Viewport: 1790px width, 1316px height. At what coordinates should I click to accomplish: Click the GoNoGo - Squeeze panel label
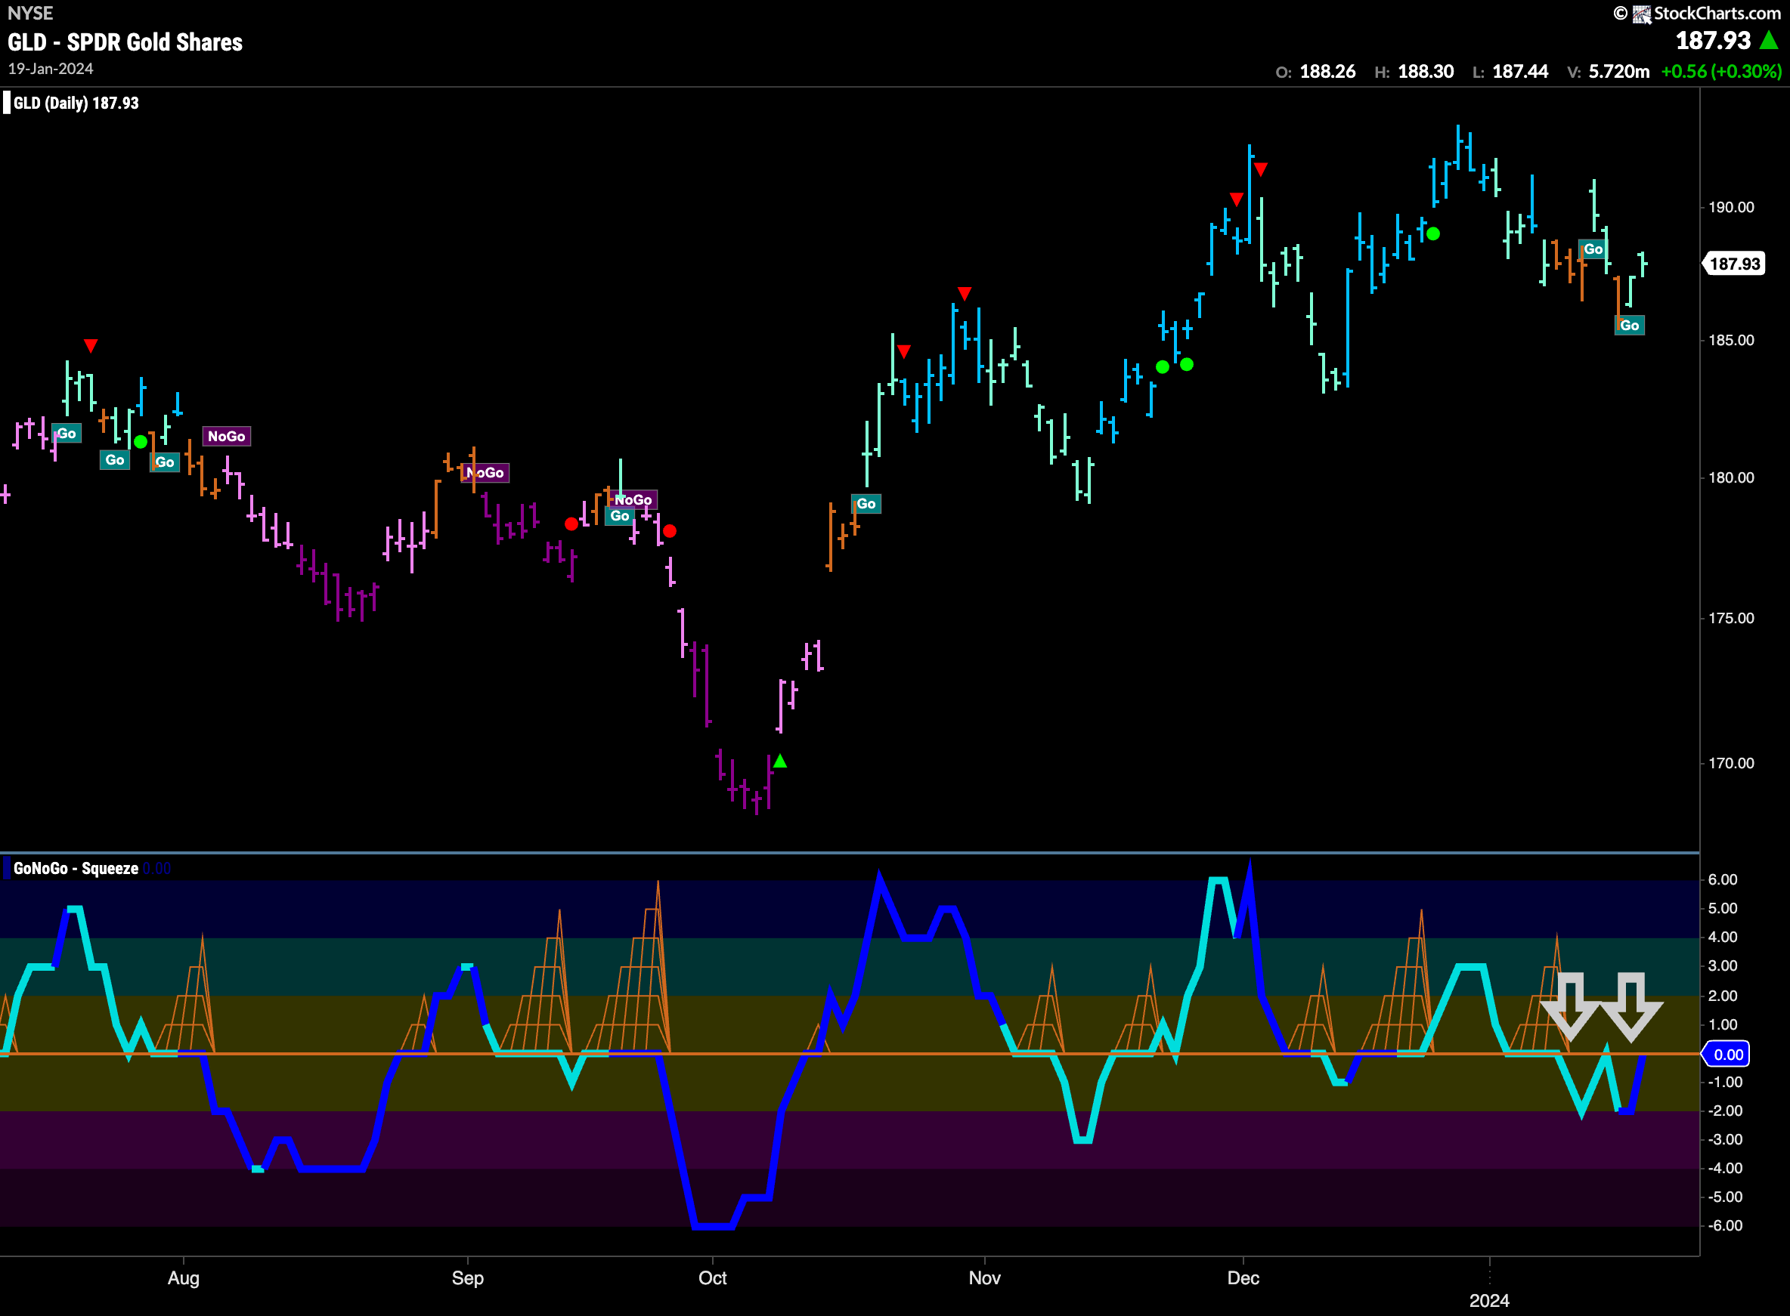tap(76, 868)
